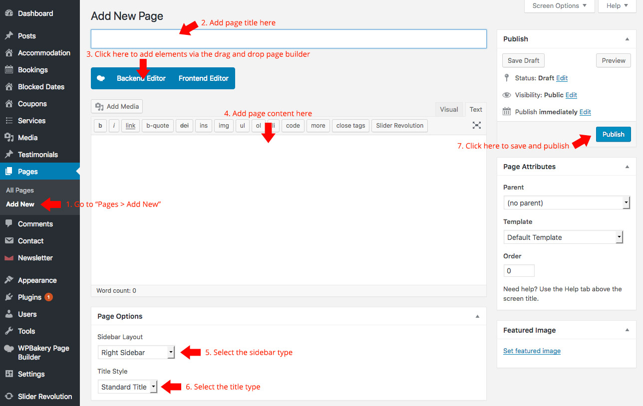Collapse the Publish panel arrow

click(627, 39)
